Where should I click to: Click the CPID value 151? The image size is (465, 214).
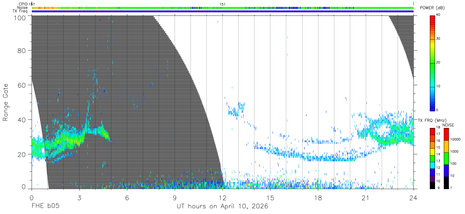223,4
